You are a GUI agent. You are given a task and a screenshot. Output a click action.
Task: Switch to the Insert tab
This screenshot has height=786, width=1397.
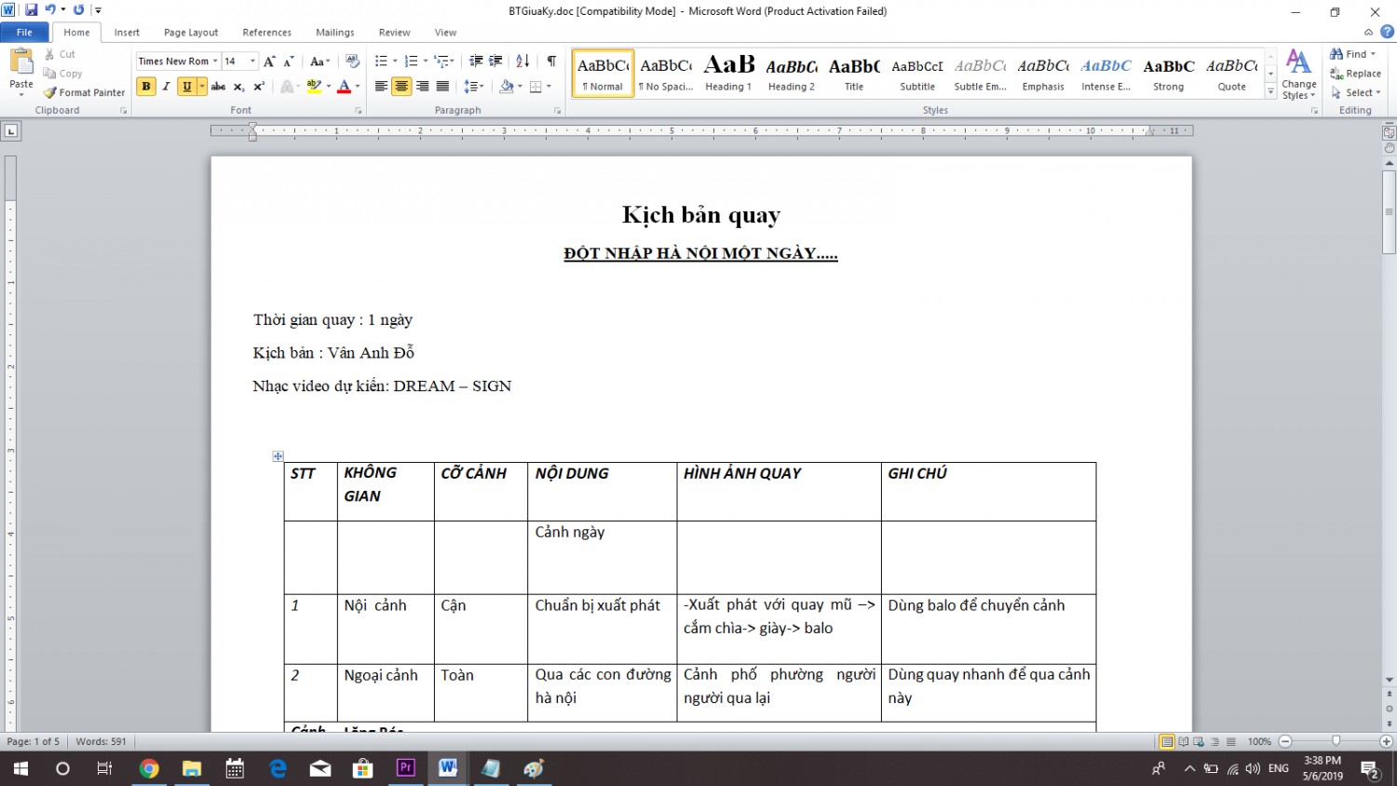[127, 32]
